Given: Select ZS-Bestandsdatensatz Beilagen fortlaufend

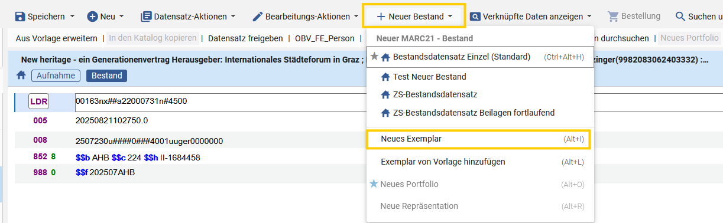Looking at the screenshot, I should (x=479, y=113).
